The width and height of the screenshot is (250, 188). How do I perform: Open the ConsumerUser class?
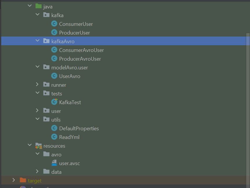tap(76, 24)
